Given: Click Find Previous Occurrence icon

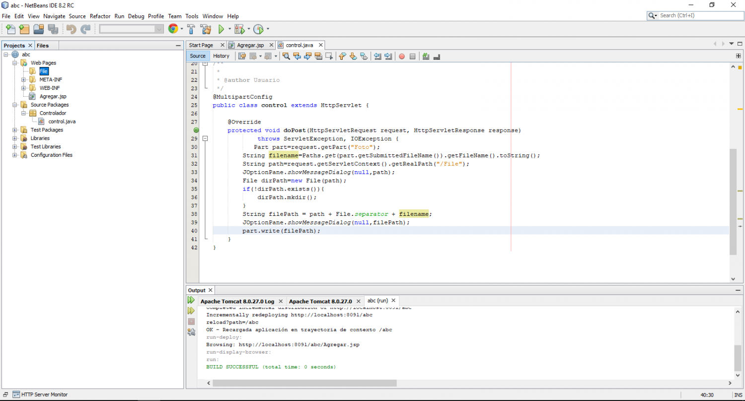Looking at the screenshot, I should click(x=297, y=56).
